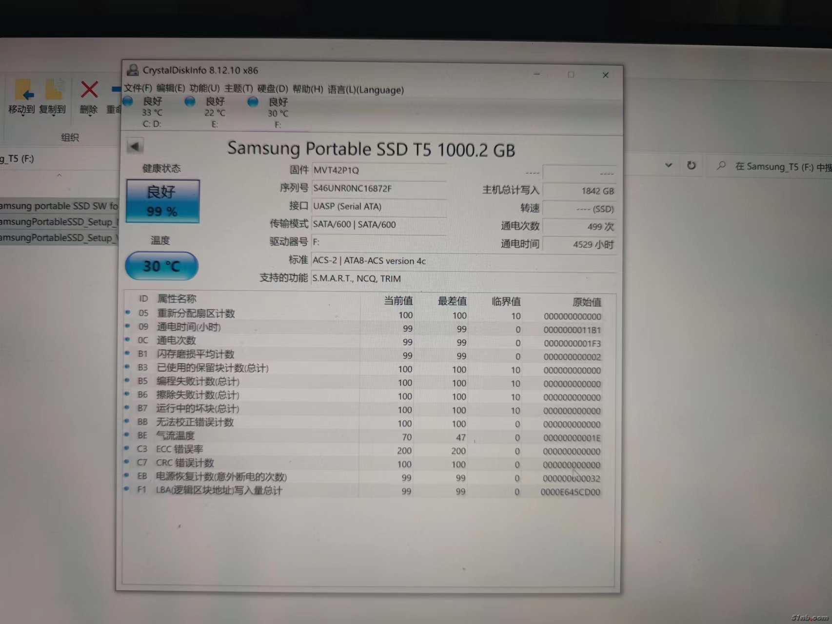
Task: Click the interface field UASP (Serial ATA)
Action: tap(379, 206)
